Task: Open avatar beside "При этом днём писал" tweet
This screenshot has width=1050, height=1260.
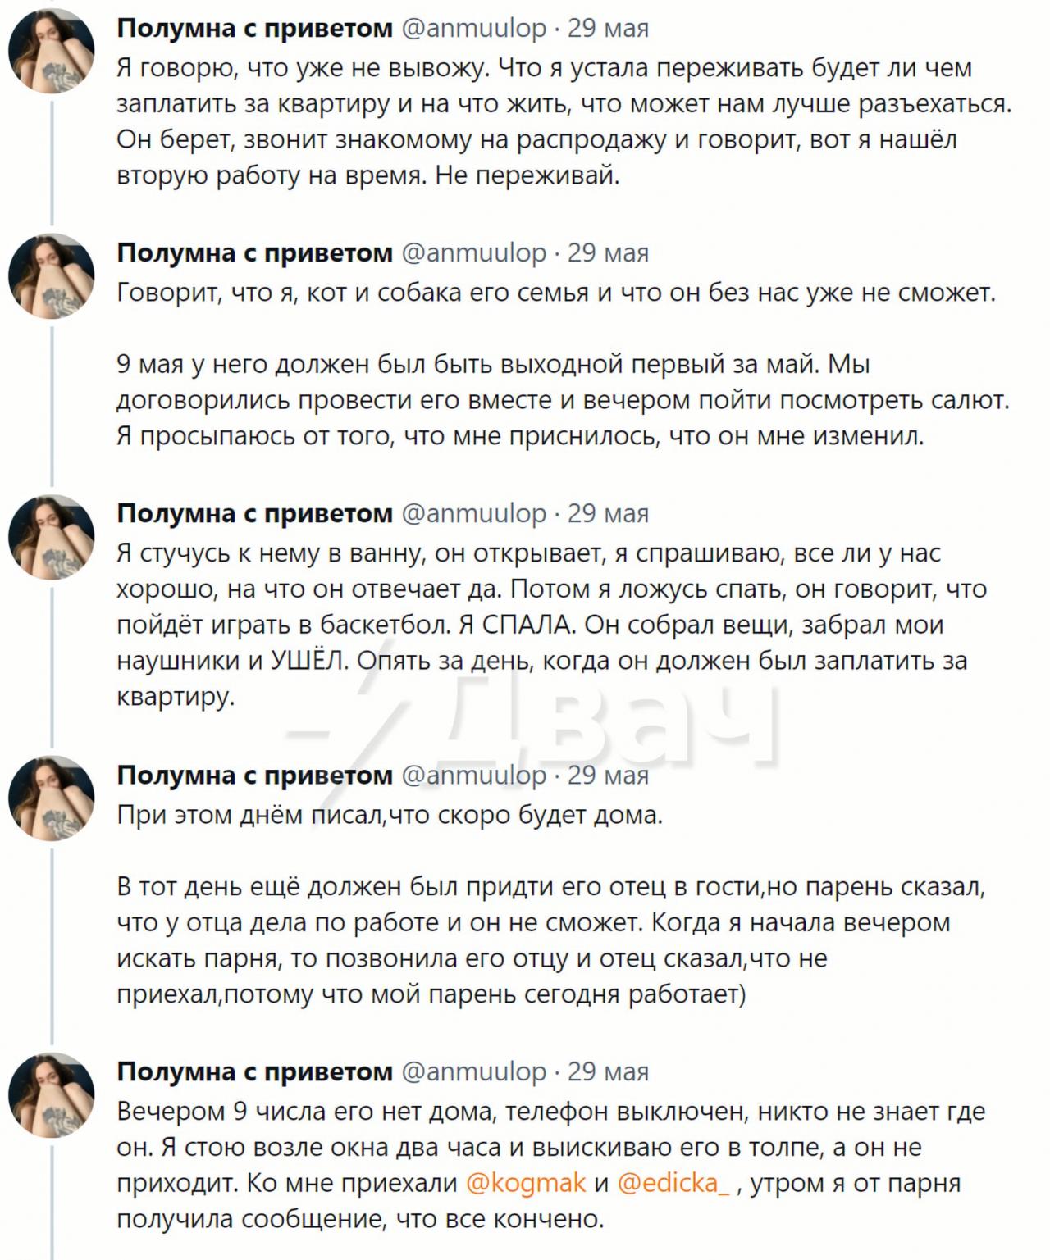Action: (x=51, y=798)
